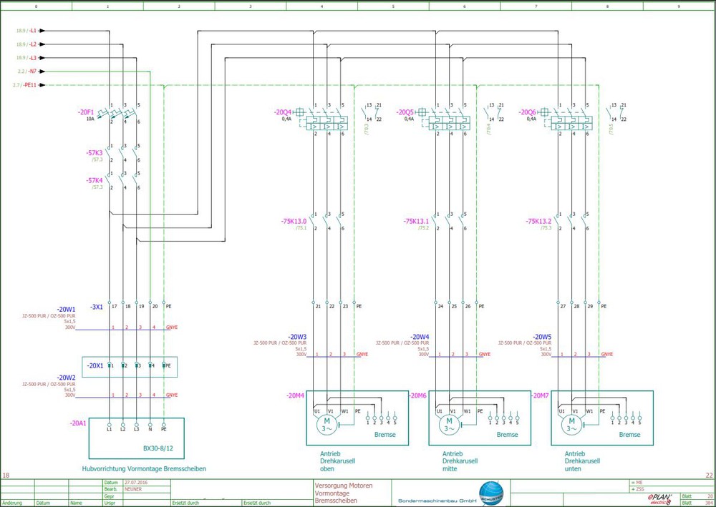Select the 20X1 terminal strip box
Image resolution: width=716 pixels, height=507 pixels.
click(130, 367)
